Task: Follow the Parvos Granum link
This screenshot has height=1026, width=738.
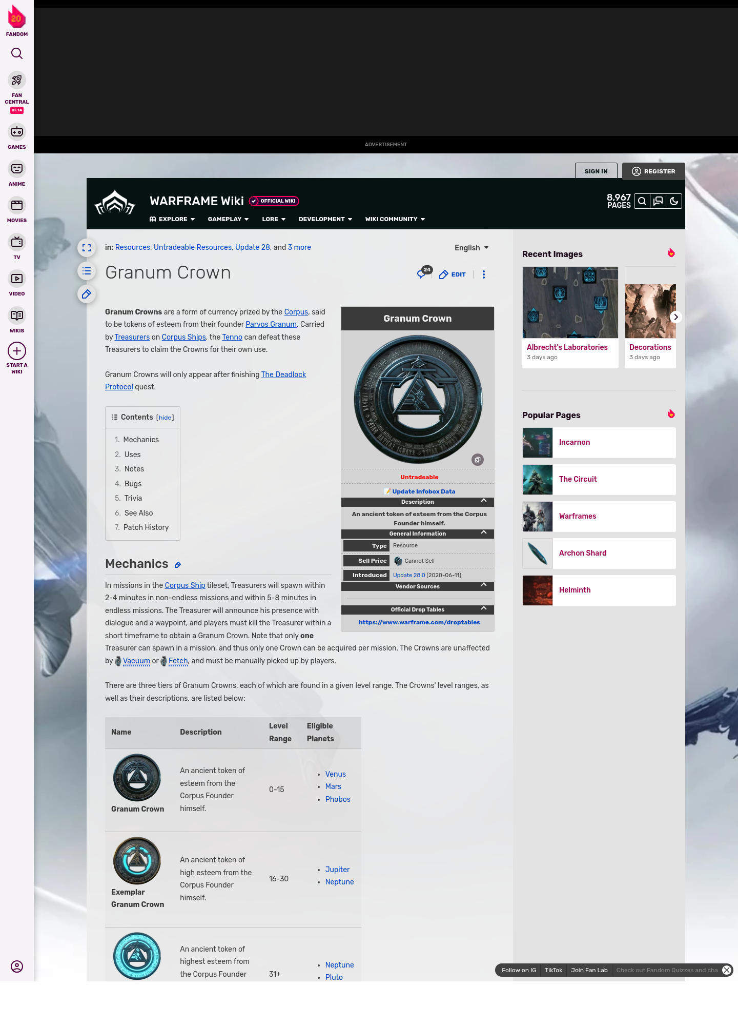Action: (x=271, y=324)
